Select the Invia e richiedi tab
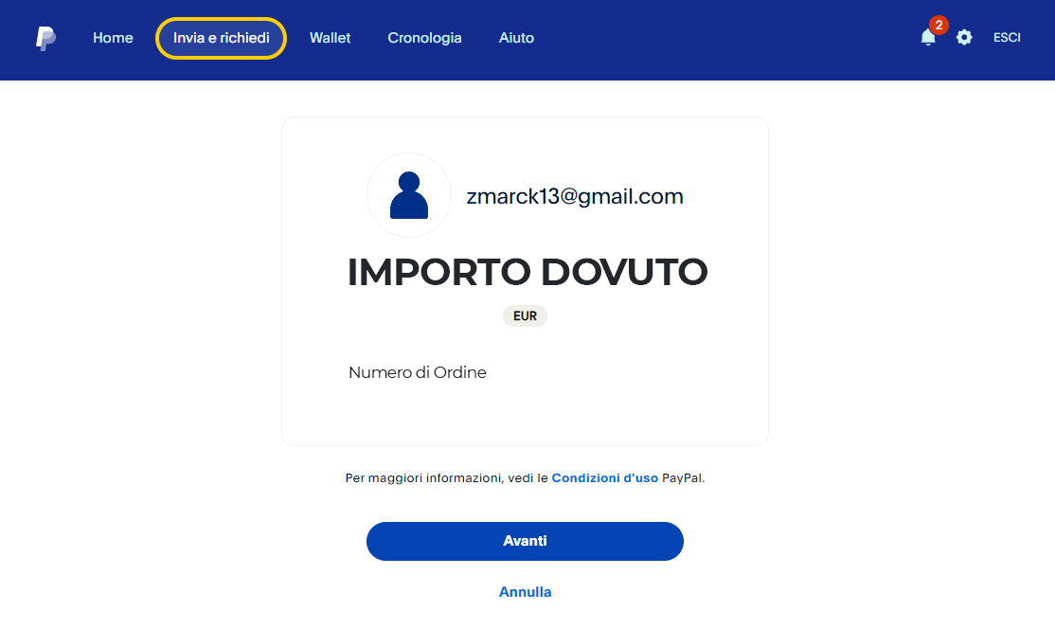Image resolution: width=1055 pixels, height=629 pixels. tap(222, 38)
